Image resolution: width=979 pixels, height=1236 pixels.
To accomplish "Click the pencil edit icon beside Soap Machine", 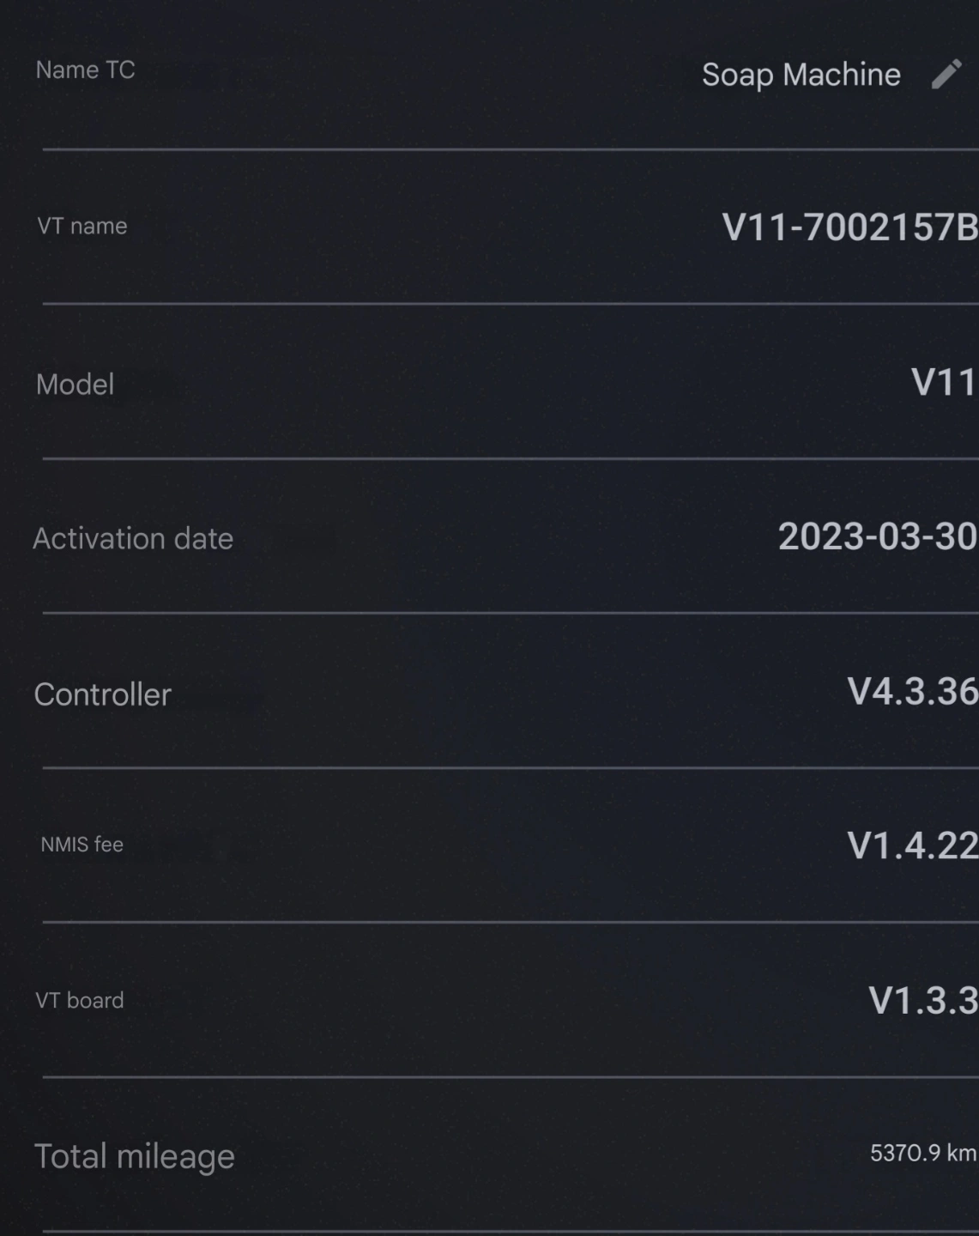I will point(946,75).
